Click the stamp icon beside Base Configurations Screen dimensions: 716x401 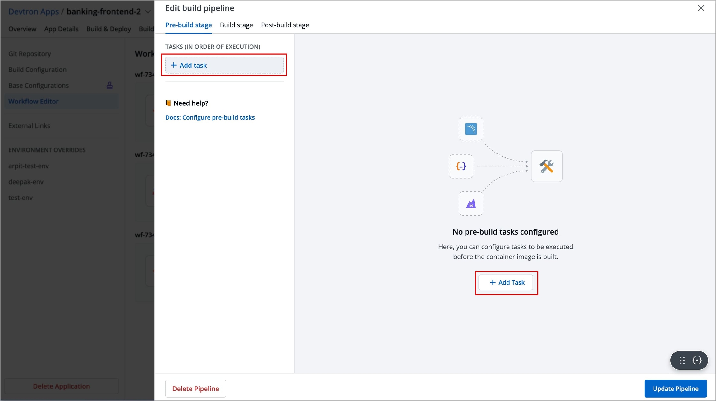click(x=109, y=85)
